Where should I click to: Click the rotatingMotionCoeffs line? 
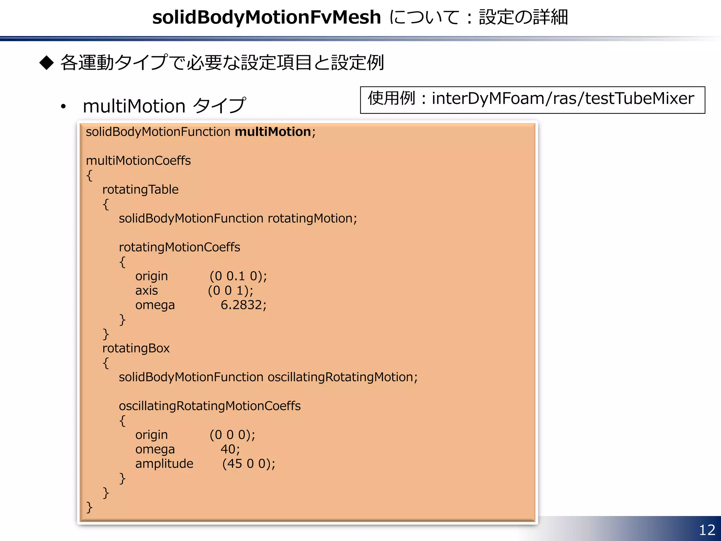pyautogui.click(x=180, y=247)
